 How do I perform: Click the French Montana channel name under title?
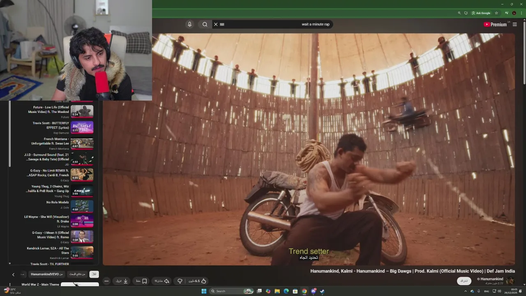pyautogui.click(x=59, y=148)
